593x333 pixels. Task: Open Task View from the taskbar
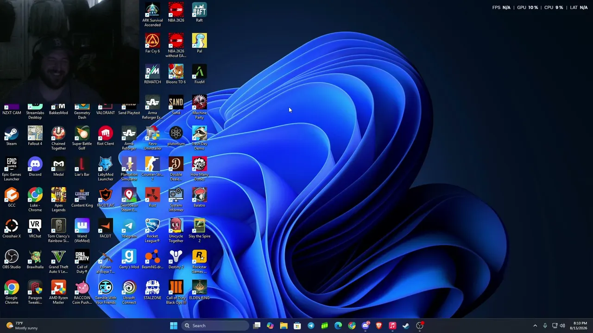(257, 326)
